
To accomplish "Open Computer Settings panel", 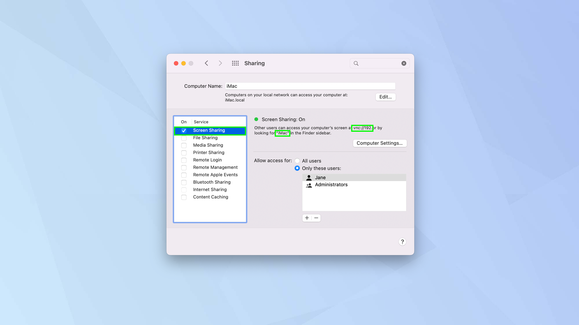I will [x=379, y=143].
